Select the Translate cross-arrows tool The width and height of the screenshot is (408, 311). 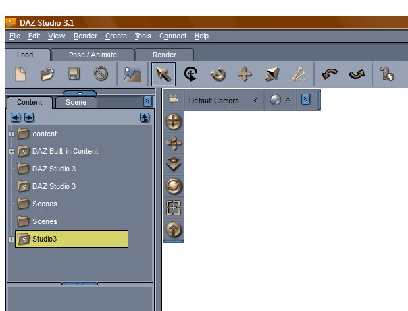[x=245, y=74]
